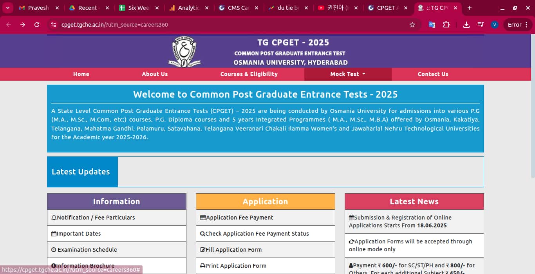Close the active TG CPGET tab

point(455,8)
